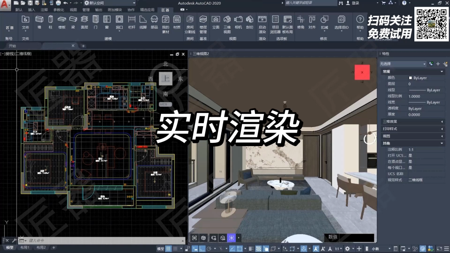Toggle selection cycling in status bar
Image resolution: width=450 pixels, height=253 pixels.
pyautogui.click(x=265, y=249)
